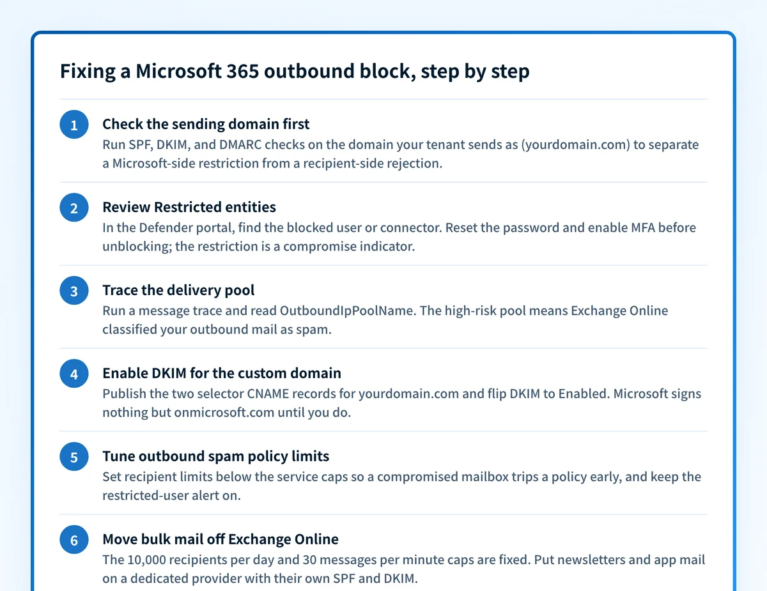Click the heading "Tune outbound spam policy limits"
767x591 pixels.
point(216,456)
